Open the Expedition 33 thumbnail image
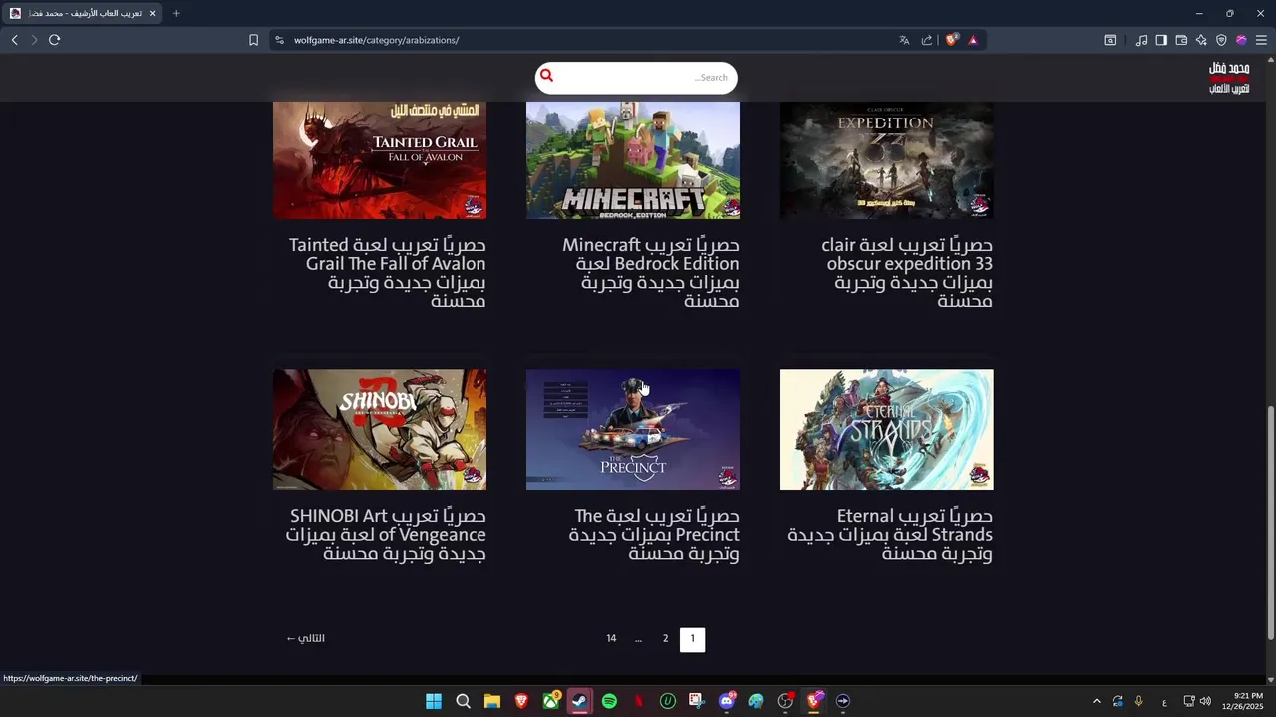1276x717 pixels. pyautogui.click(x=886, y=159)
